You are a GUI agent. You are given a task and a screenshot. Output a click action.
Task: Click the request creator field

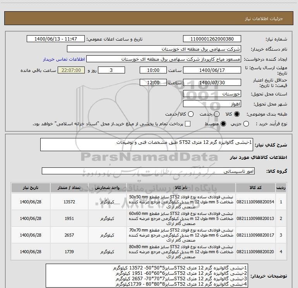(163, 60)
